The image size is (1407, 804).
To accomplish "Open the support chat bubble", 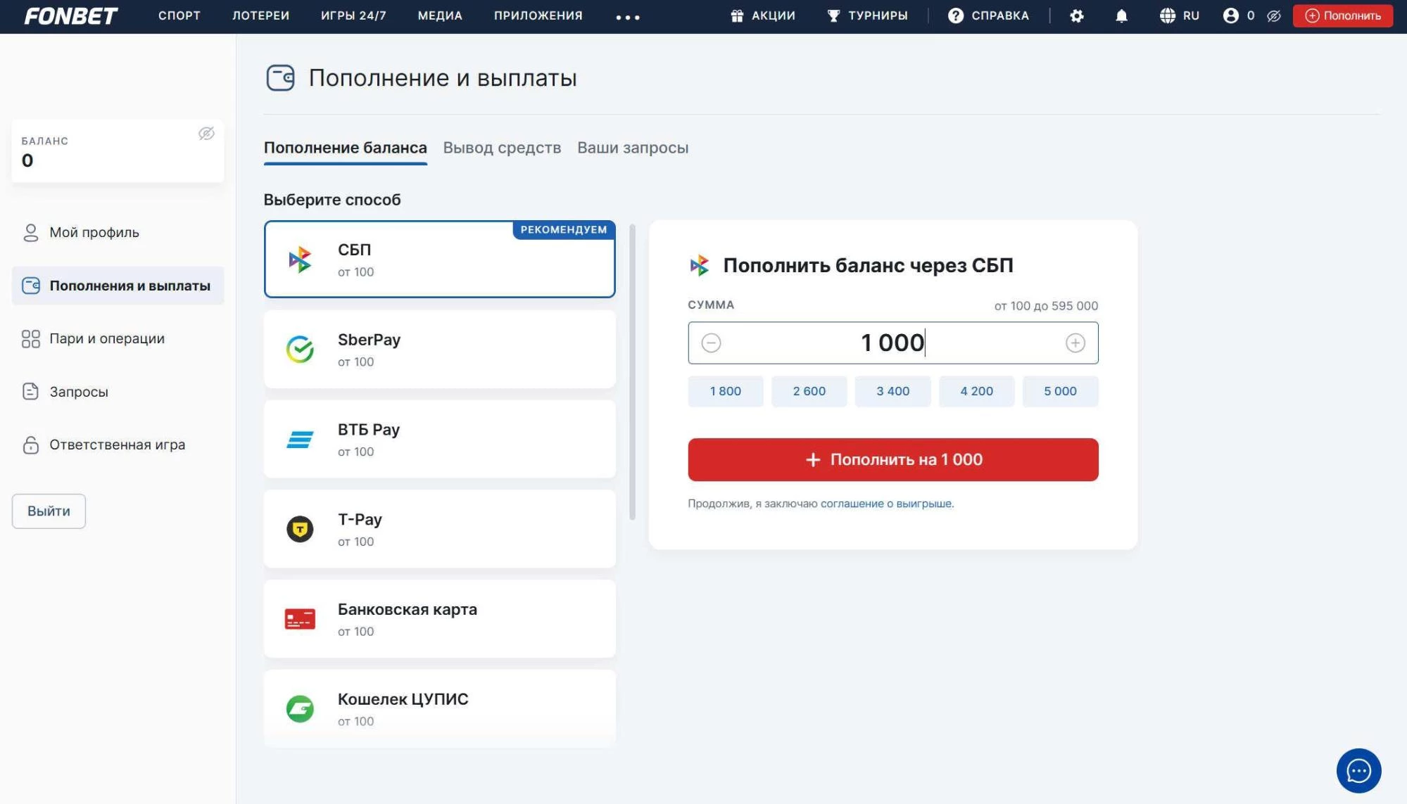I will (x=1359, y=770).
